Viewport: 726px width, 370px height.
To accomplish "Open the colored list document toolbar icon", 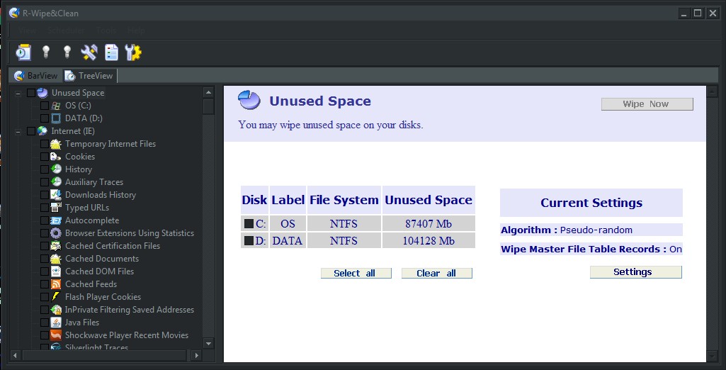I will [111, 52].
